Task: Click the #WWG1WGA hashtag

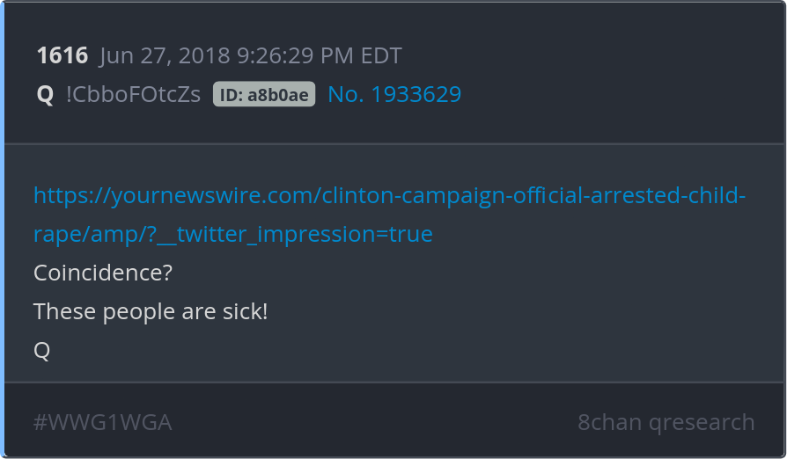Action: [x=102, y=422]
